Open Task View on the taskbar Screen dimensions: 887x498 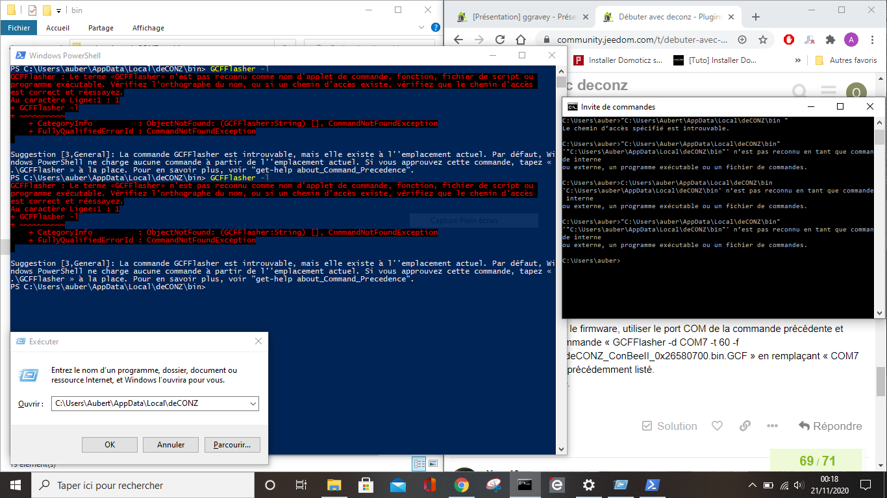click(301, 485)
